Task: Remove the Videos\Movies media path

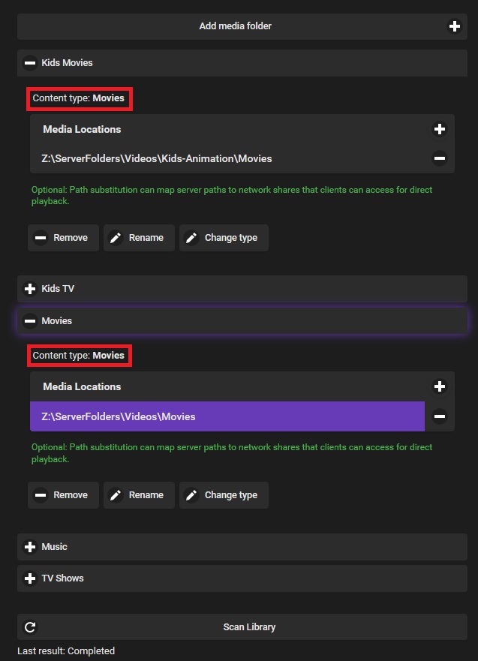Action: point(440,416)
